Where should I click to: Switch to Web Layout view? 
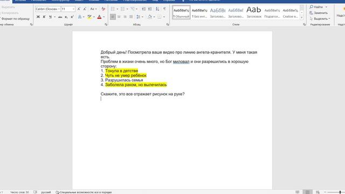[318, 192]
